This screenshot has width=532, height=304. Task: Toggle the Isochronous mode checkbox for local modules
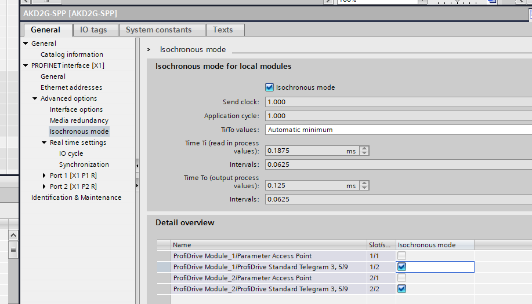269,87
